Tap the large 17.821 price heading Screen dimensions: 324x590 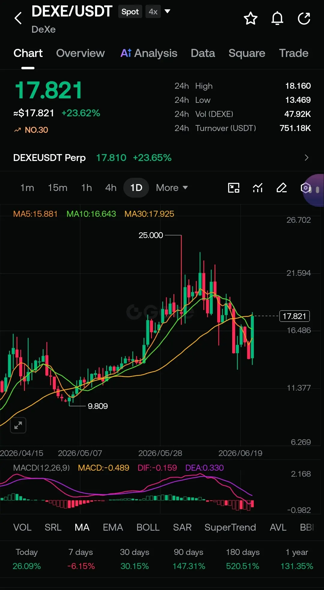[48, 90]
